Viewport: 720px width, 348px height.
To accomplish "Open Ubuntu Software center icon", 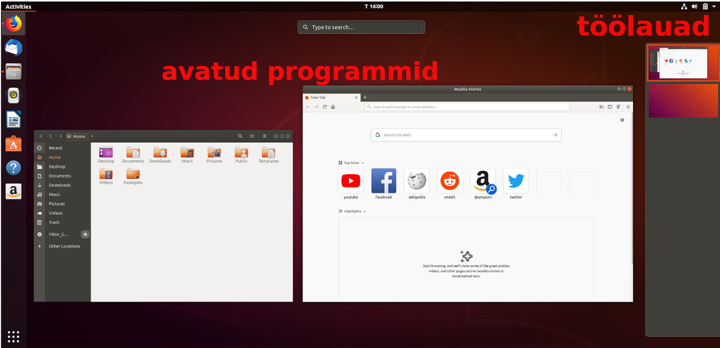I will click(x=13, y=144).
